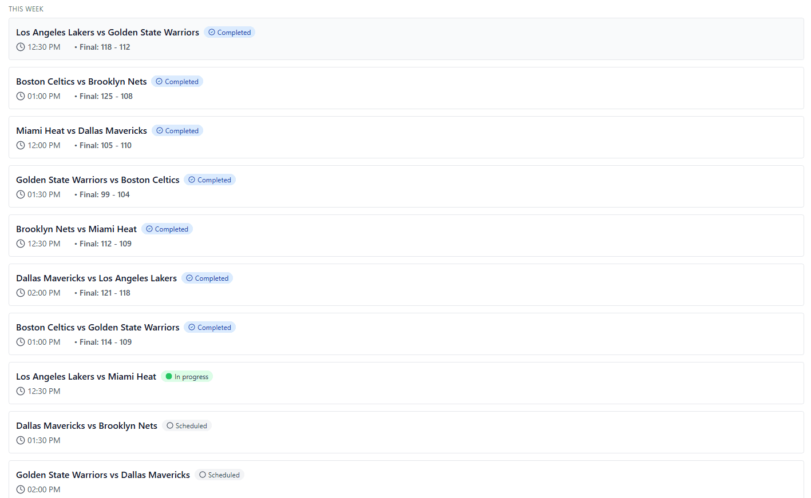Click the 01:30 PM time of Mavericks vs Nets
811x498 pixels.
[x=43, y=440]
